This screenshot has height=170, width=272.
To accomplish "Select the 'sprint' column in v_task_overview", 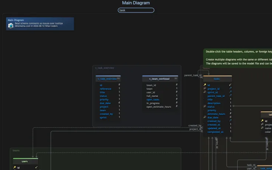I will tap(103, 117).
